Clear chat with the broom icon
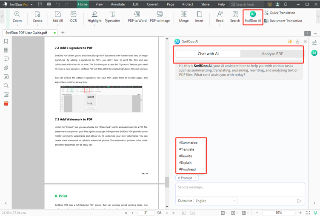 point(297,42)
